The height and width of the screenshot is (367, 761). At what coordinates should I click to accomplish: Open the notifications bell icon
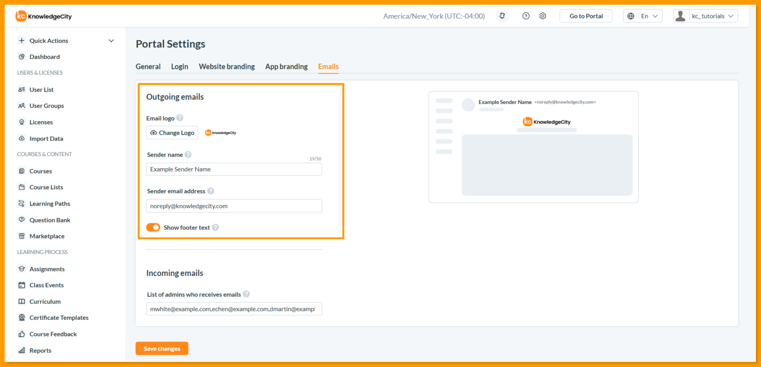502,16
